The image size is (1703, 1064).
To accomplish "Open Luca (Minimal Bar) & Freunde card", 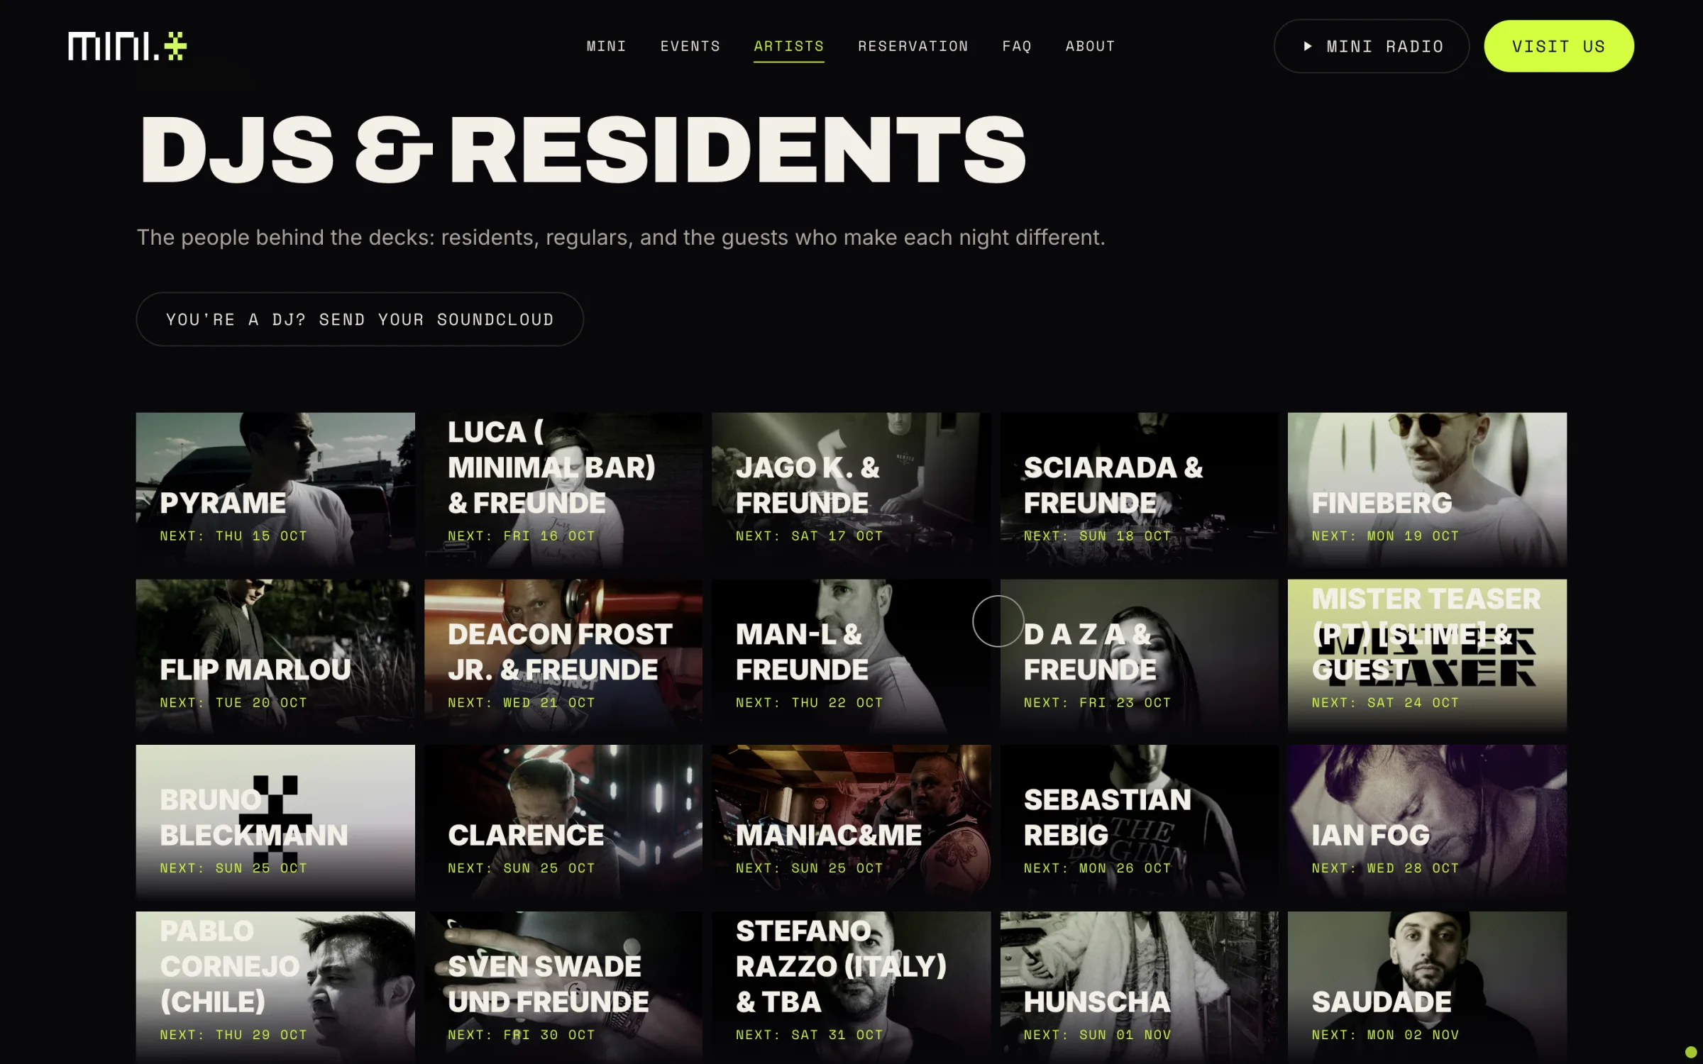I will [x=563, y=489].
